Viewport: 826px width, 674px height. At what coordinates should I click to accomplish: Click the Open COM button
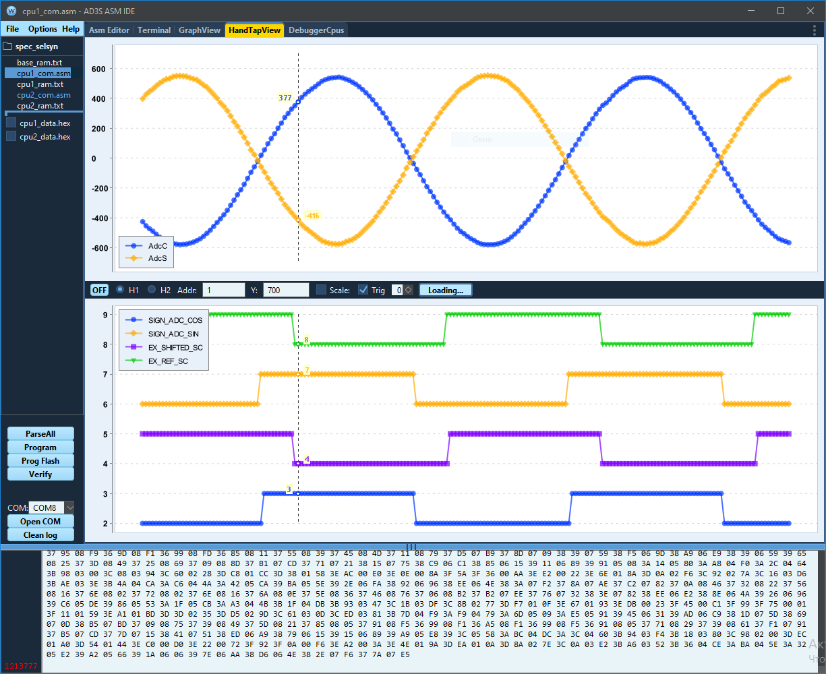[40, 521]
